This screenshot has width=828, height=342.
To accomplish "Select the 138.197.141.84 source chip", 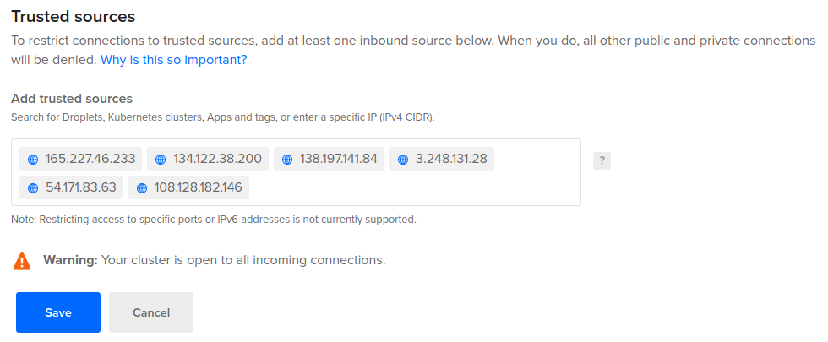I will tap(329, 159).
